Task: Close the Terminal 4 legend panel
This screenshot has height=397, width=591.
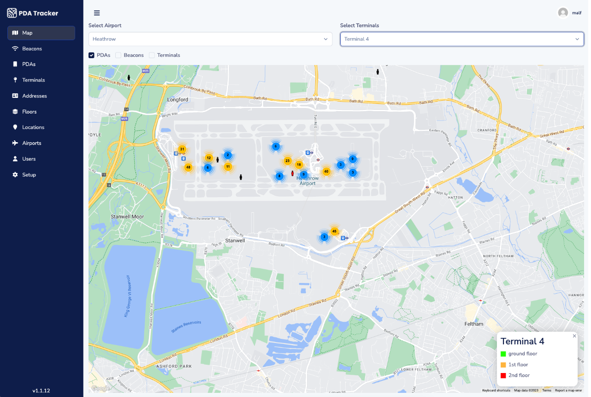Action: [x=574, y=336]
